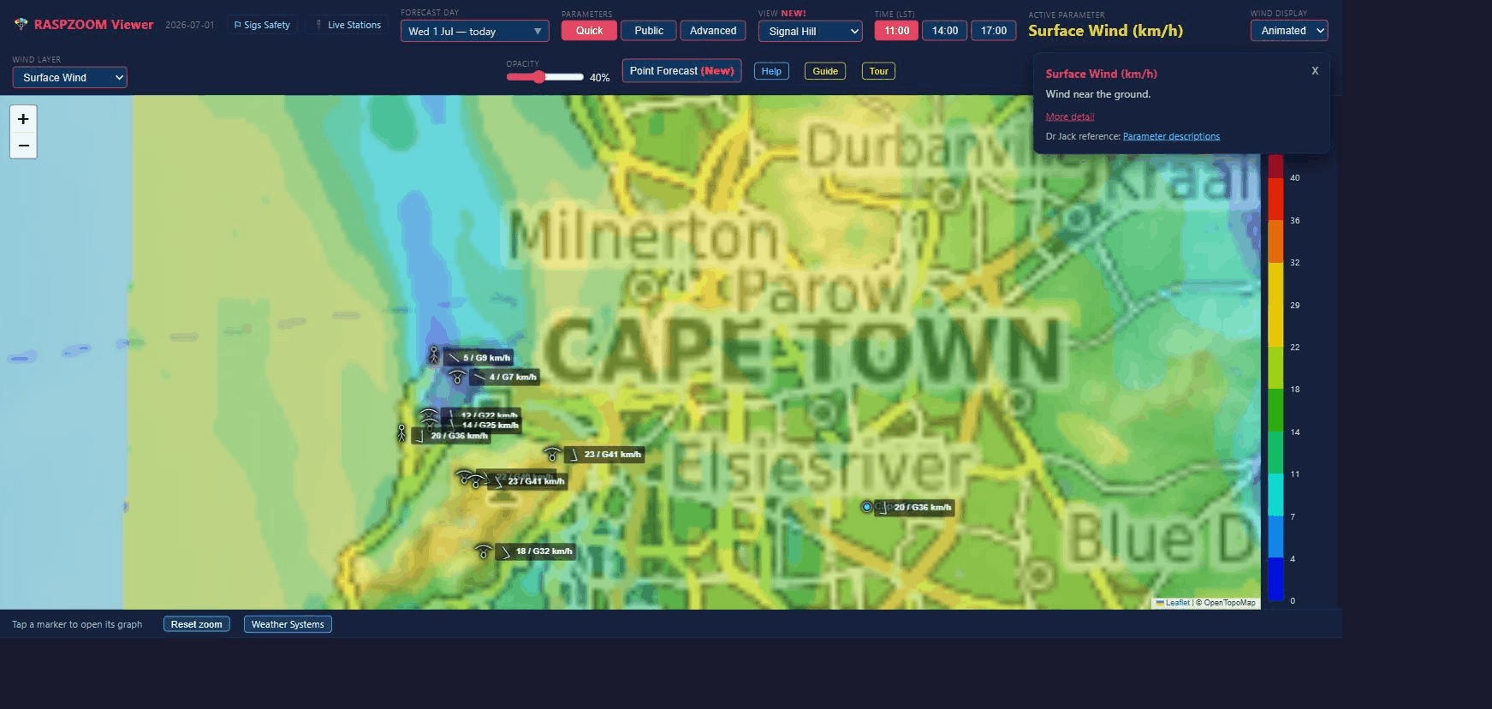This screenshot has width=1492, height=709.
Task: Open the Wind Display dropdown showing Animated
Action: (x=1289, y=31)
